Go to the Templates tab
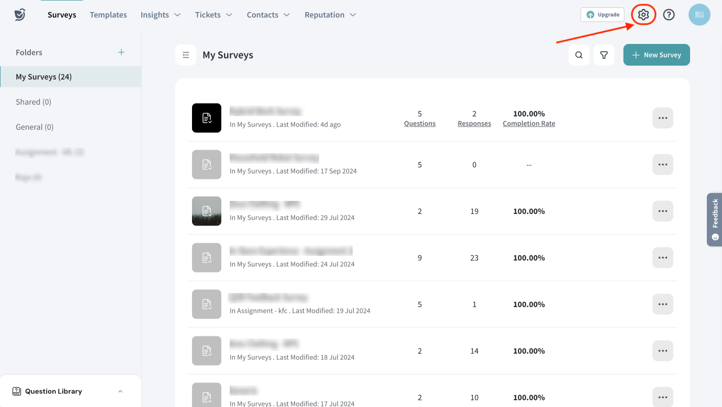 pos(108,15)
